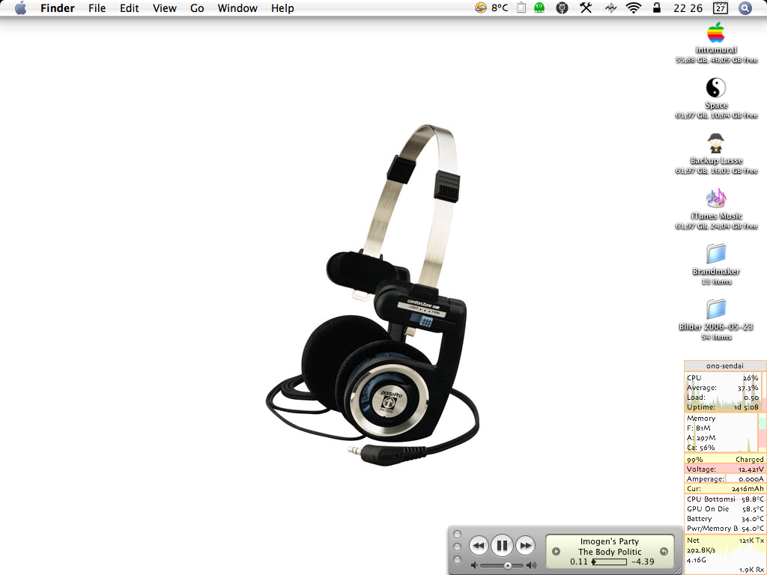Open the Wi-Fi AirPort menu

(634, 7)
